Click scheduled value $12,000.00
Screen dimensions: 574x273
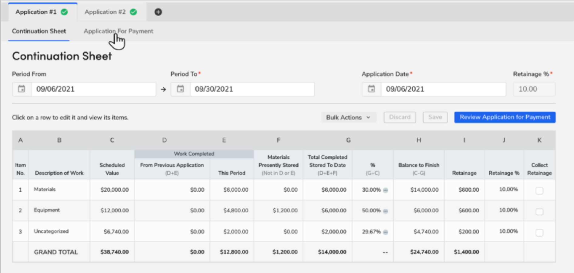115,211
